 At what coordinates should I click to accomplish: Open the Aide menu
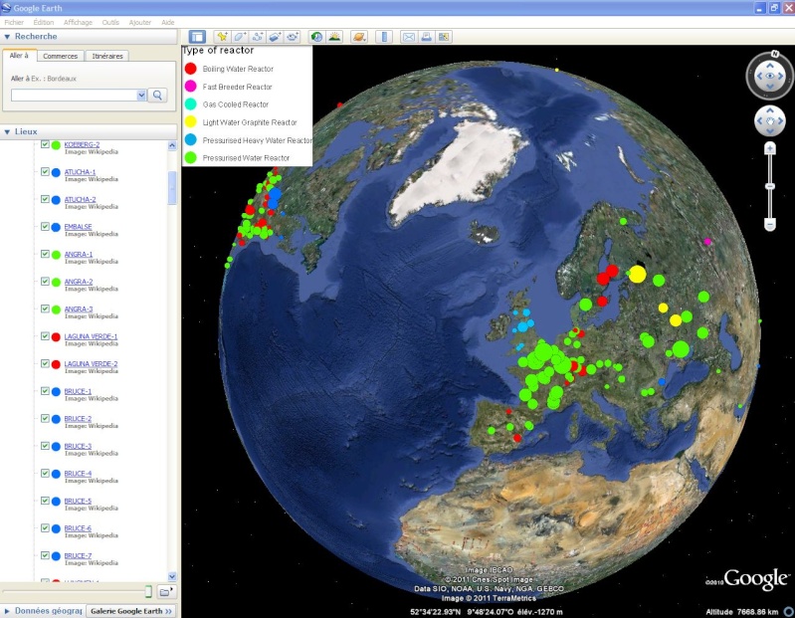point(168,22)
